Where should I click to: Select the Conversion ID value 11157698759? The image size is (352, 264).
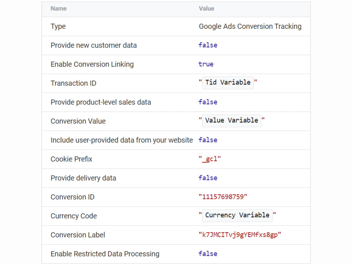click(x=224, y=197)
